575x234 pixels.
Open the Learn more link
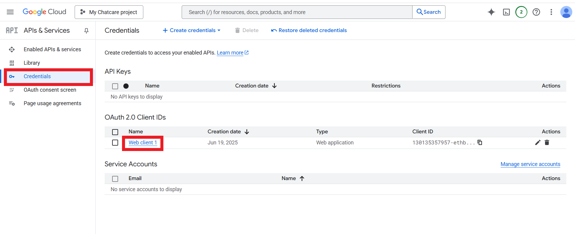(x=233, y=53)
